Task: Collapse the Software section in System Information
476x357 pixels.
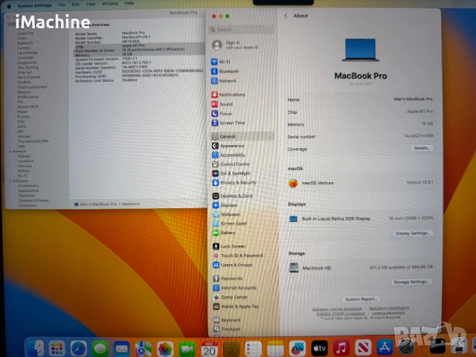Action: pyautogui.click(x=10, y=181)
